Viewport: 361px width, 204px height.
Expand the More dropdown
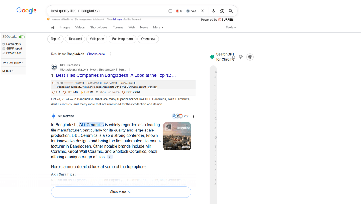(158, 27)
